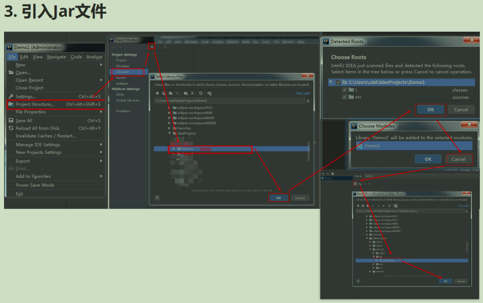The height and width of the screenshot is (303, 483).
Task: Click the refresh icon in Select Library Files
Action: point(201,93)
